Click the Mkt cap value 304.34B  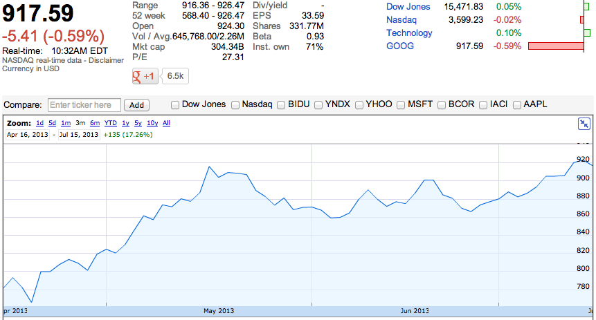227,47
